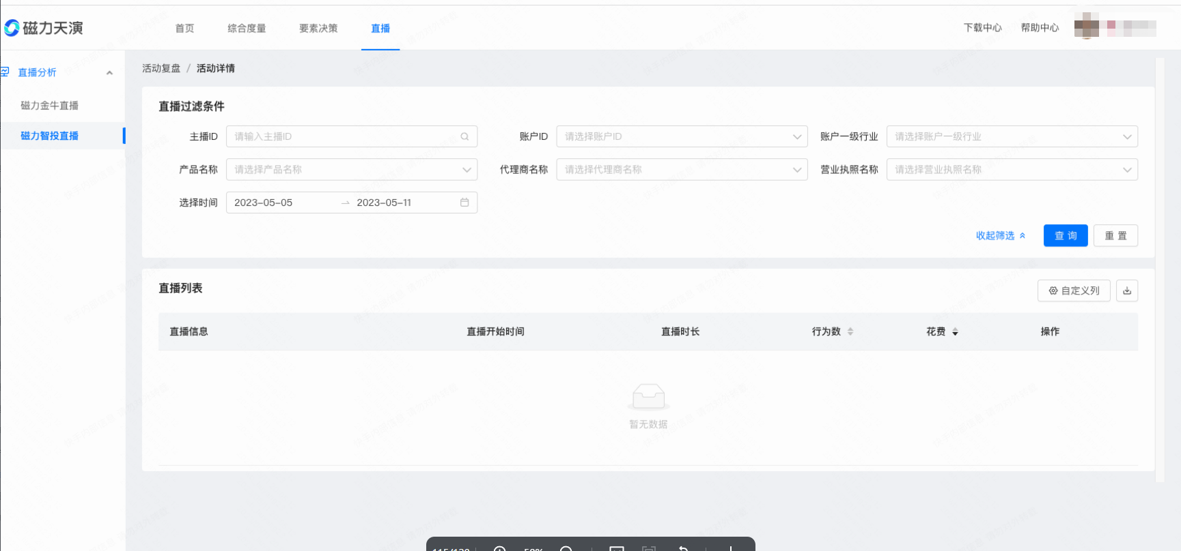Click the download icon beside 自定义列
Image resolution: width=1181 pixels, height=551 pixels.
click(1127, 291)
